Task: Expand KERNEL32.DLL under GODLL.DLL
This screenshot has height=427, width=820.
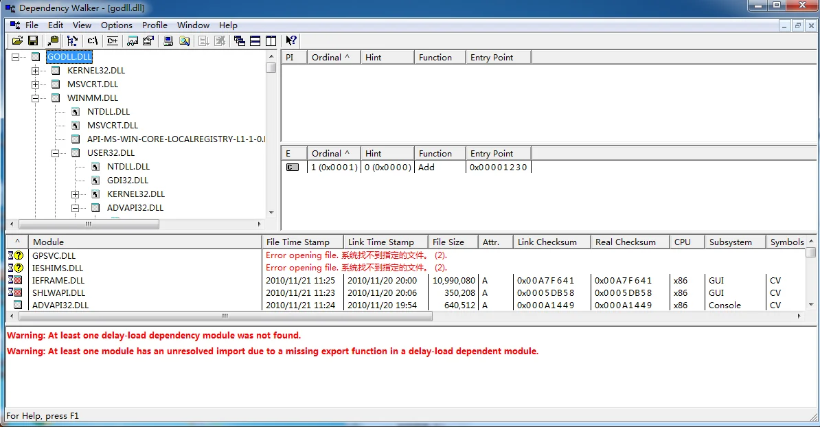Action: [35, 71]
